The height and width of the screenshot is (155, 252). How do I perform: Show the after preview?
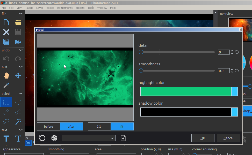[71, 127]
